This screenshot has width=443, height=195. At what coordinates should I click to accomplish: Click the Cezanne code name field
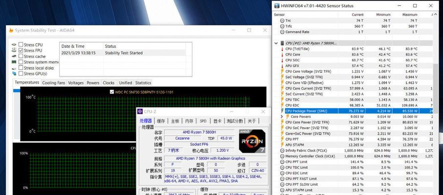point(182,138)
